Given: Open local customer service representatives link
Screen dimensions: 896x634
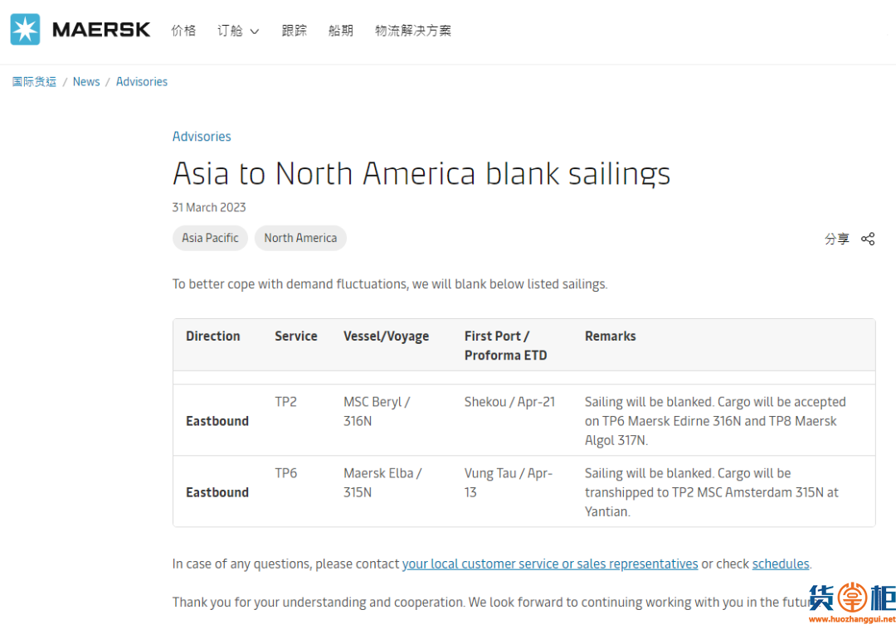Looking at the screenshot, I should pos(549,564).
